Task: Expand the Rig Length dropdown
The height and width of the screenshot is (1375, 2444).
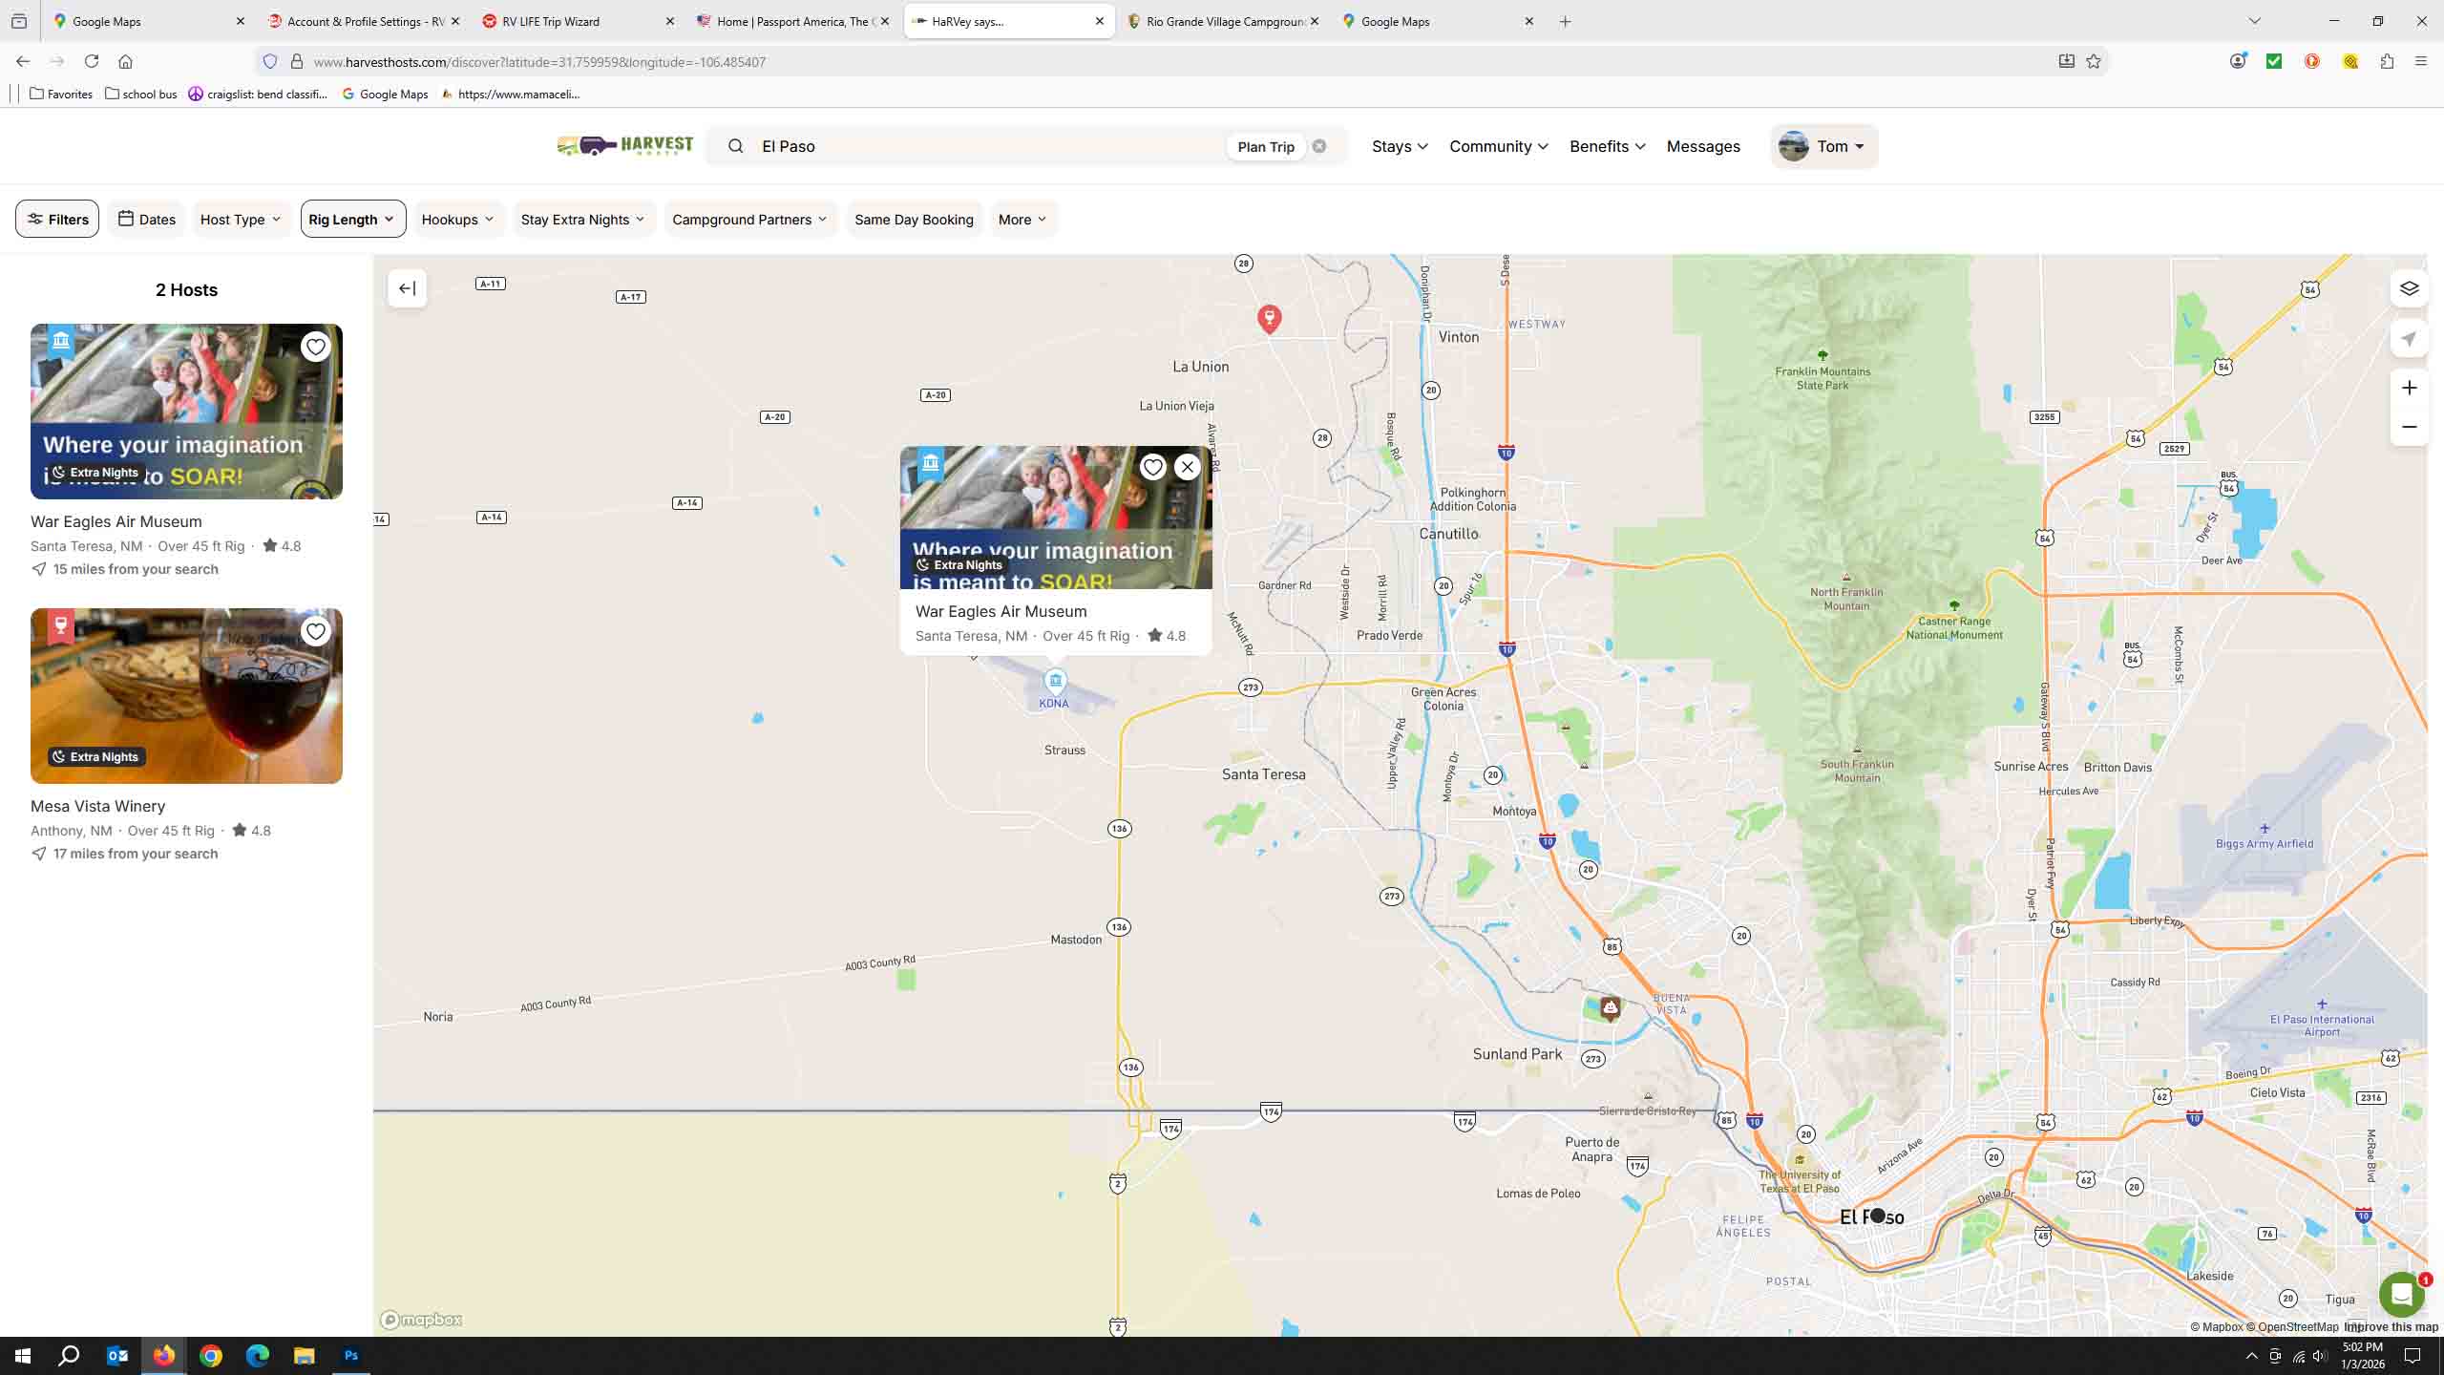Action: coord(352,220)
